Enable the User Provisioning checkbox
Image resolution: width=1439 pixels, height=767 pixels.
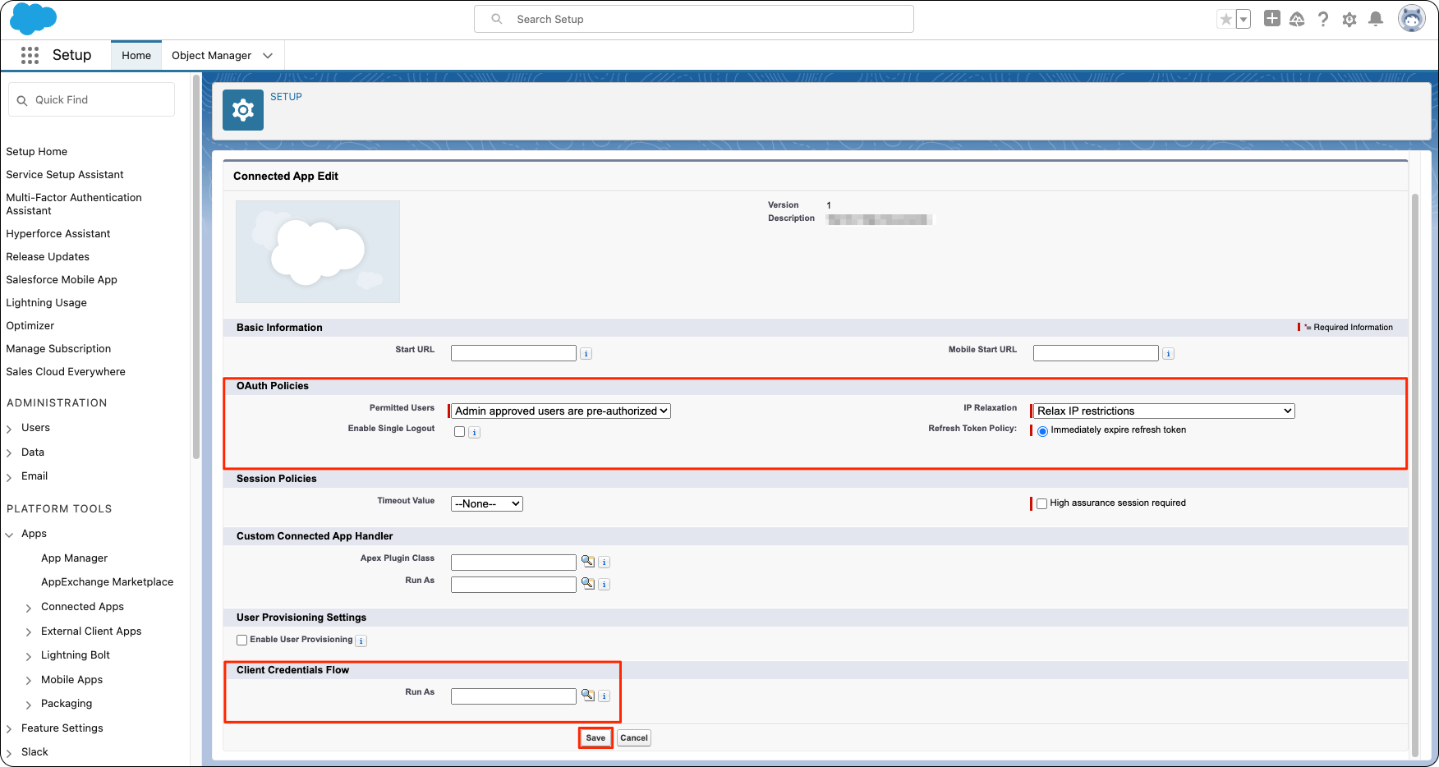tap(241, 640)
